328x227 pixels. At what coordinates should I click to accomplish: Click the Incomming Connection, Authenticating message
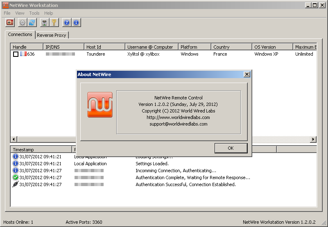[x=176, y=171]
